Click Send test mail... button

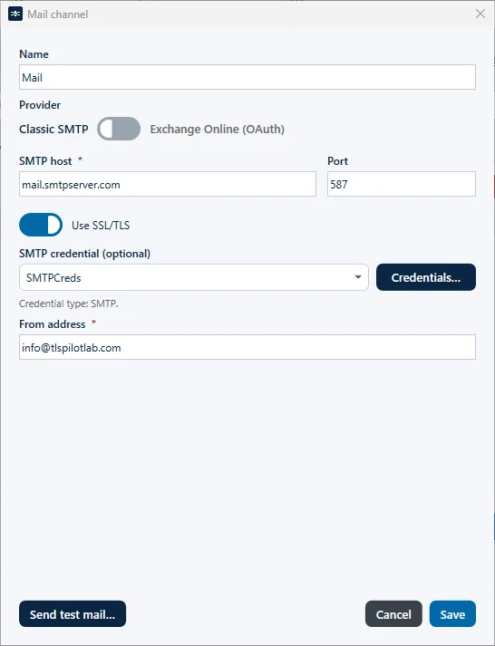(x=73, y=614)
